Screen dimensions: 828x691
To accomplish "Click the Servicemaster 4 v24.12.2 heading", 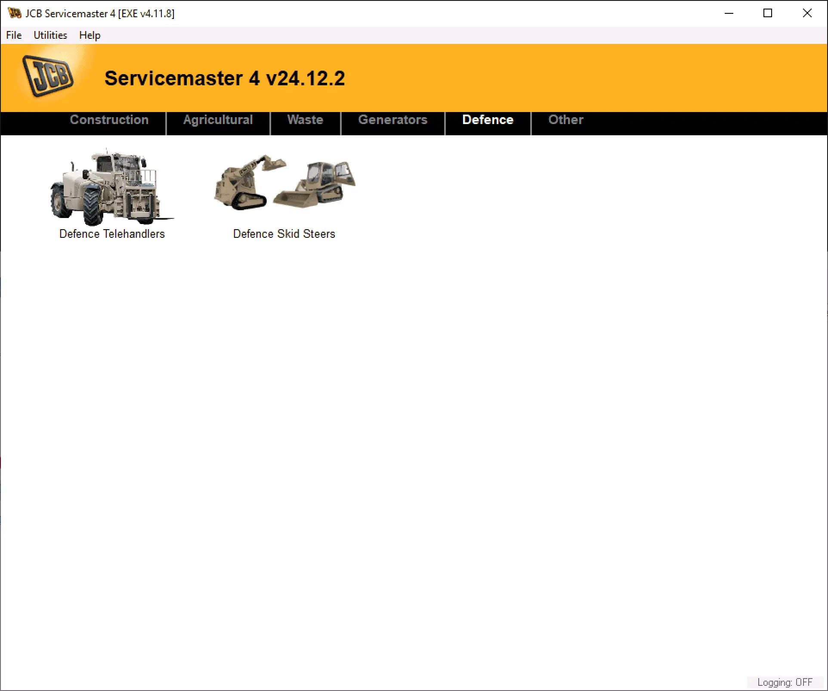I will [225, 78].
